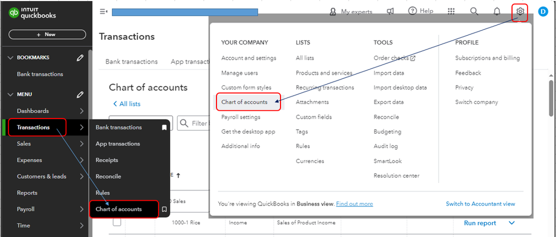556x237 pixels.
Task: Open Budgeting tool
Action: tap(387, 132)
